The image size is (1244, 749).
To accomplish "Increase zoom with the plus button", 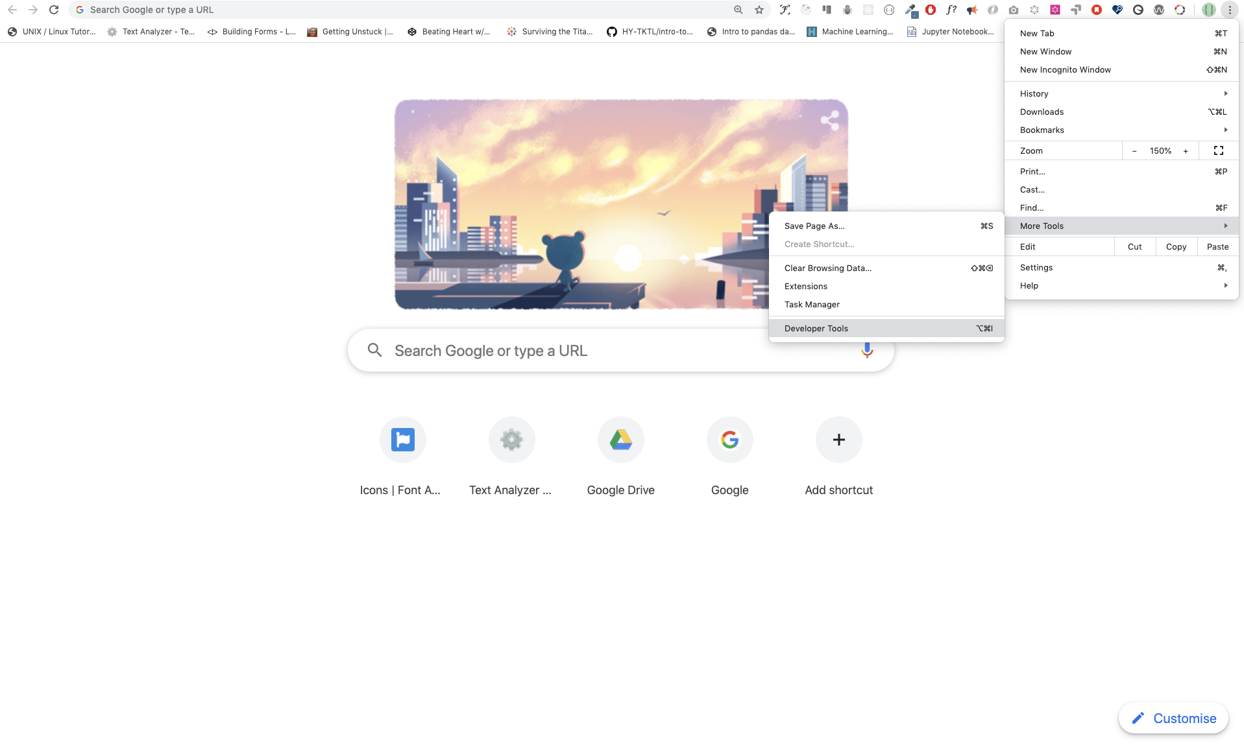I will (1186, 151).
